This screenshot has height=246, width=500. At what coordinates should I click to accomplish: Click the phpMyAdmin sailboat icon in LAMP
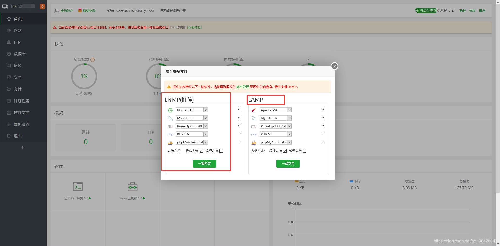[254, 143]
